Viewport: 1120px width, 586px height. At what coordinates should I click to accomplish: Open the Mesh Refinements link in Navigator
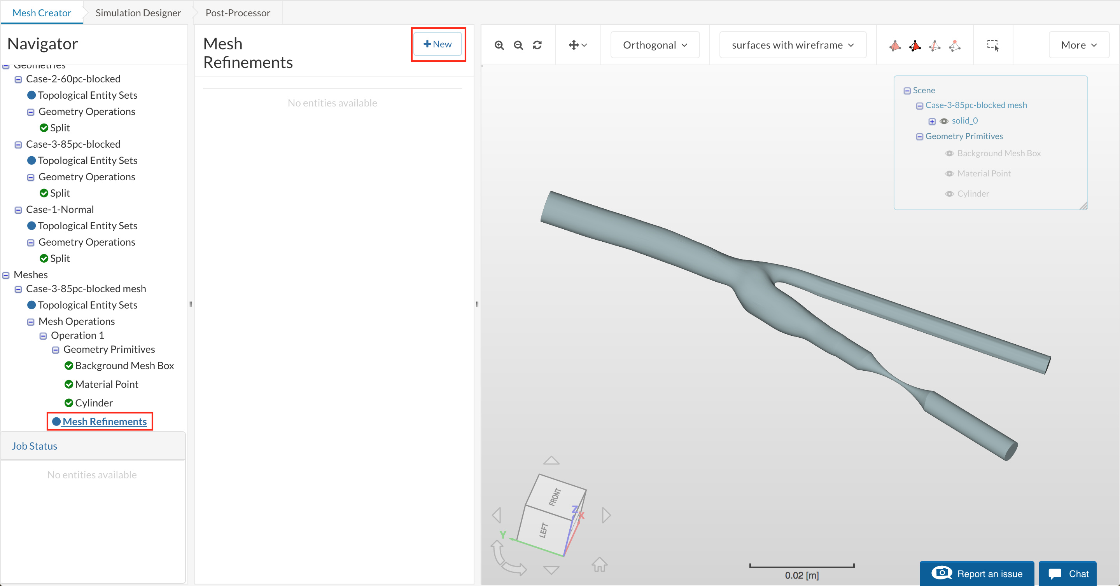click(104, 421)
